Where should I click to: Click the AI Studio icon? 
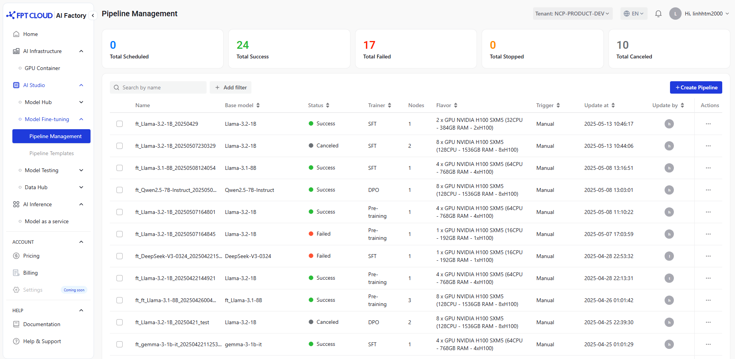click(x=16, y=85)
